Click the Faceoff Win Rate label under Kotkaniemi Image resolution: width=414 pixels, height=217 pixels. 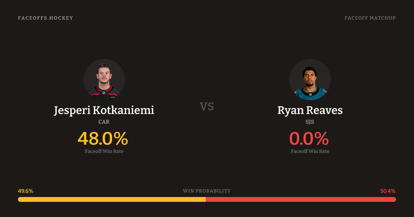[x=104, y=151]
